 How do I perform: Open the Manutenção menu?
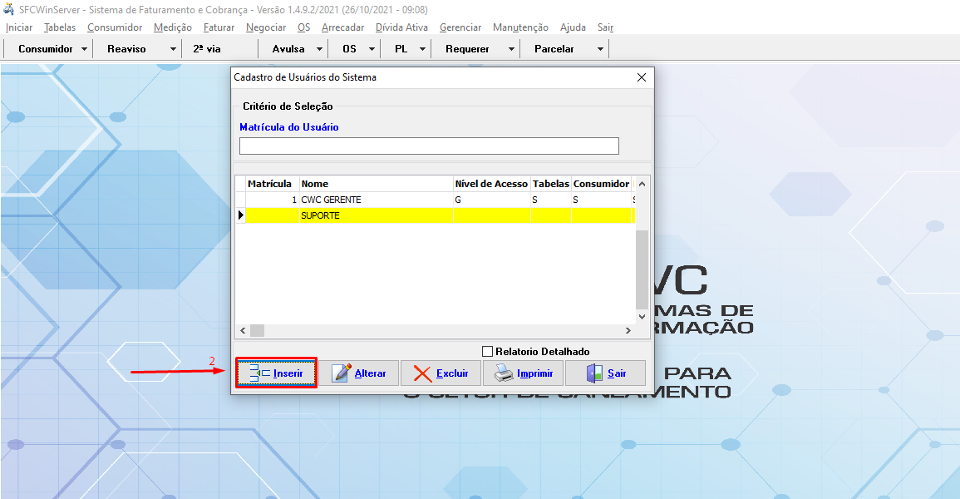click(519, 27)
